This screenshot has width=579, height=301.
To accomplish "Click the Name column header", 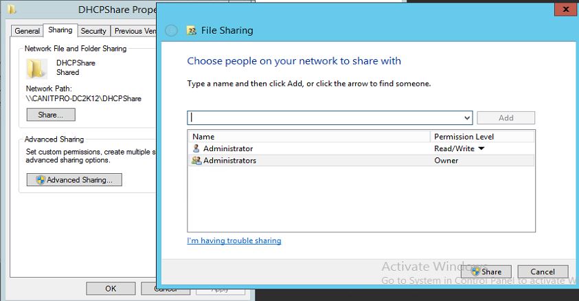I will coord(309,137).
